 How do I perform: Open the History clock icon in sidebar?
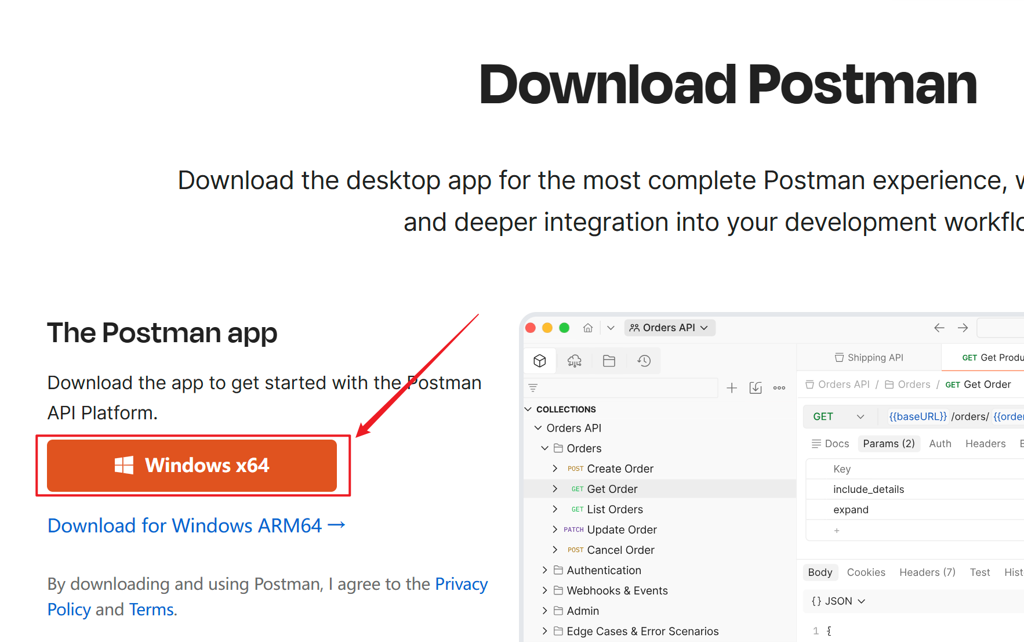tap(644, 361)
